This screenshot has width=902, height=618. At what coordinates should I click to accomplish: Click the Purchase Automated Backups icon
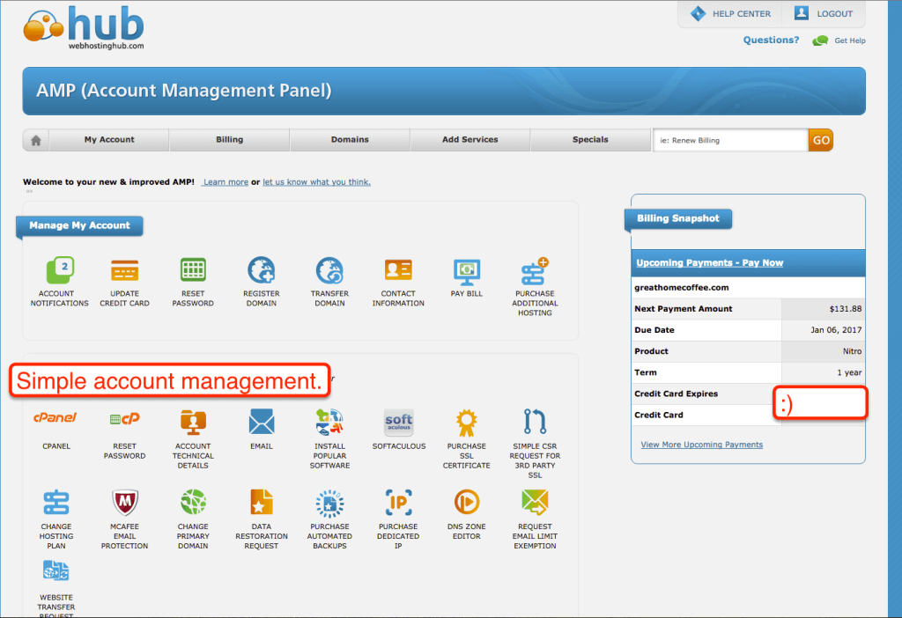coord(329,504)
